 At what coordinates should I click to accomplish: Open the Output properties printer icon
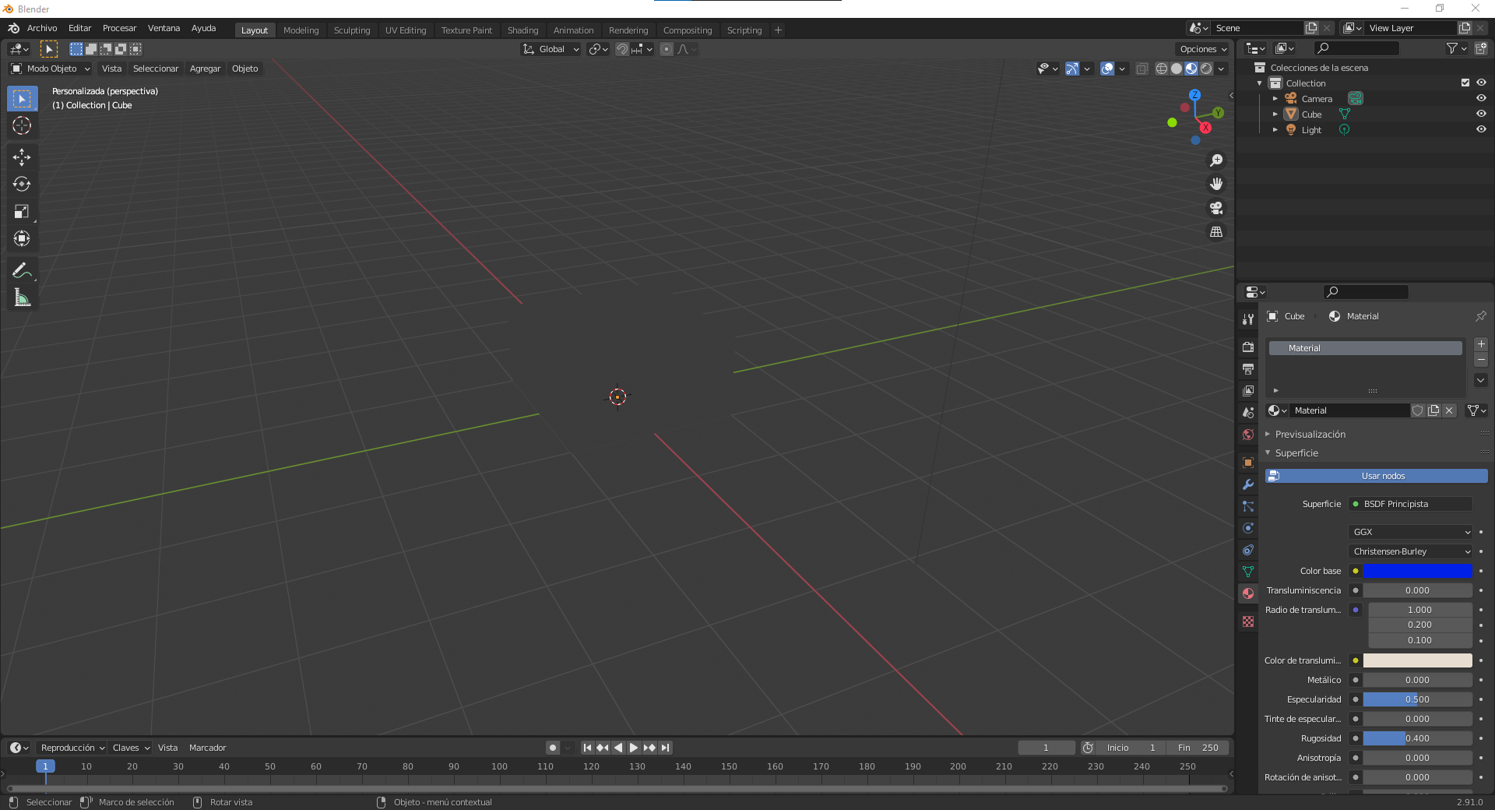1248,368
